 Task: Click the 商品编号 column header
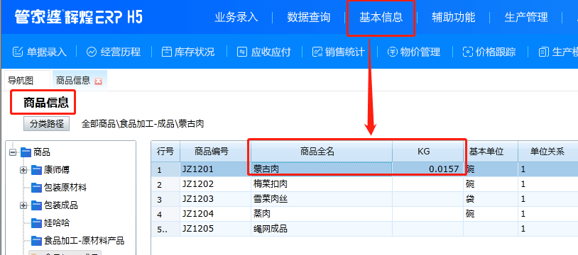coord(215,152)
